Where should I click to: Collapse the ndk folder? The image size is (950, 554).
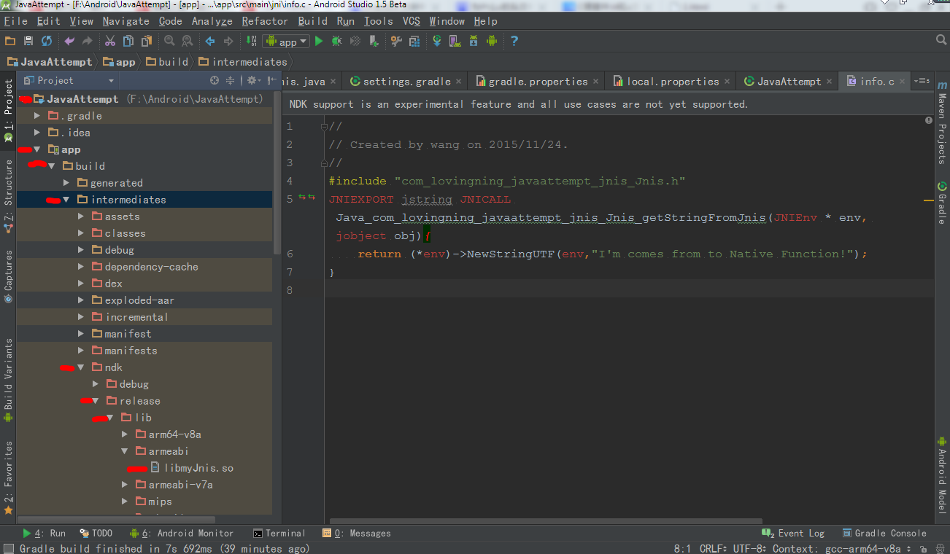[x=81, y=367]
